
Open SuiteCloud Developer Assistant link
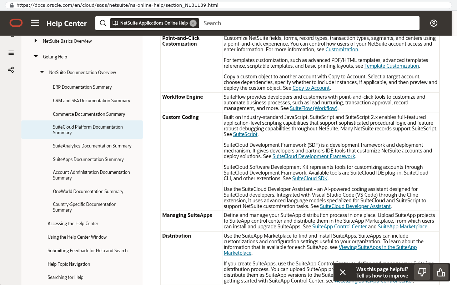(x=355, y=206)
